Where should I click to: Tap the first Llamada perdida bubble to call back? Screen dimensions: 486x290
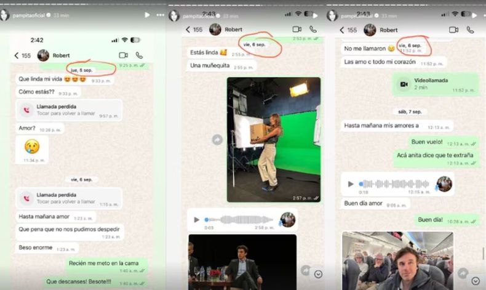[x=69, y=110]
